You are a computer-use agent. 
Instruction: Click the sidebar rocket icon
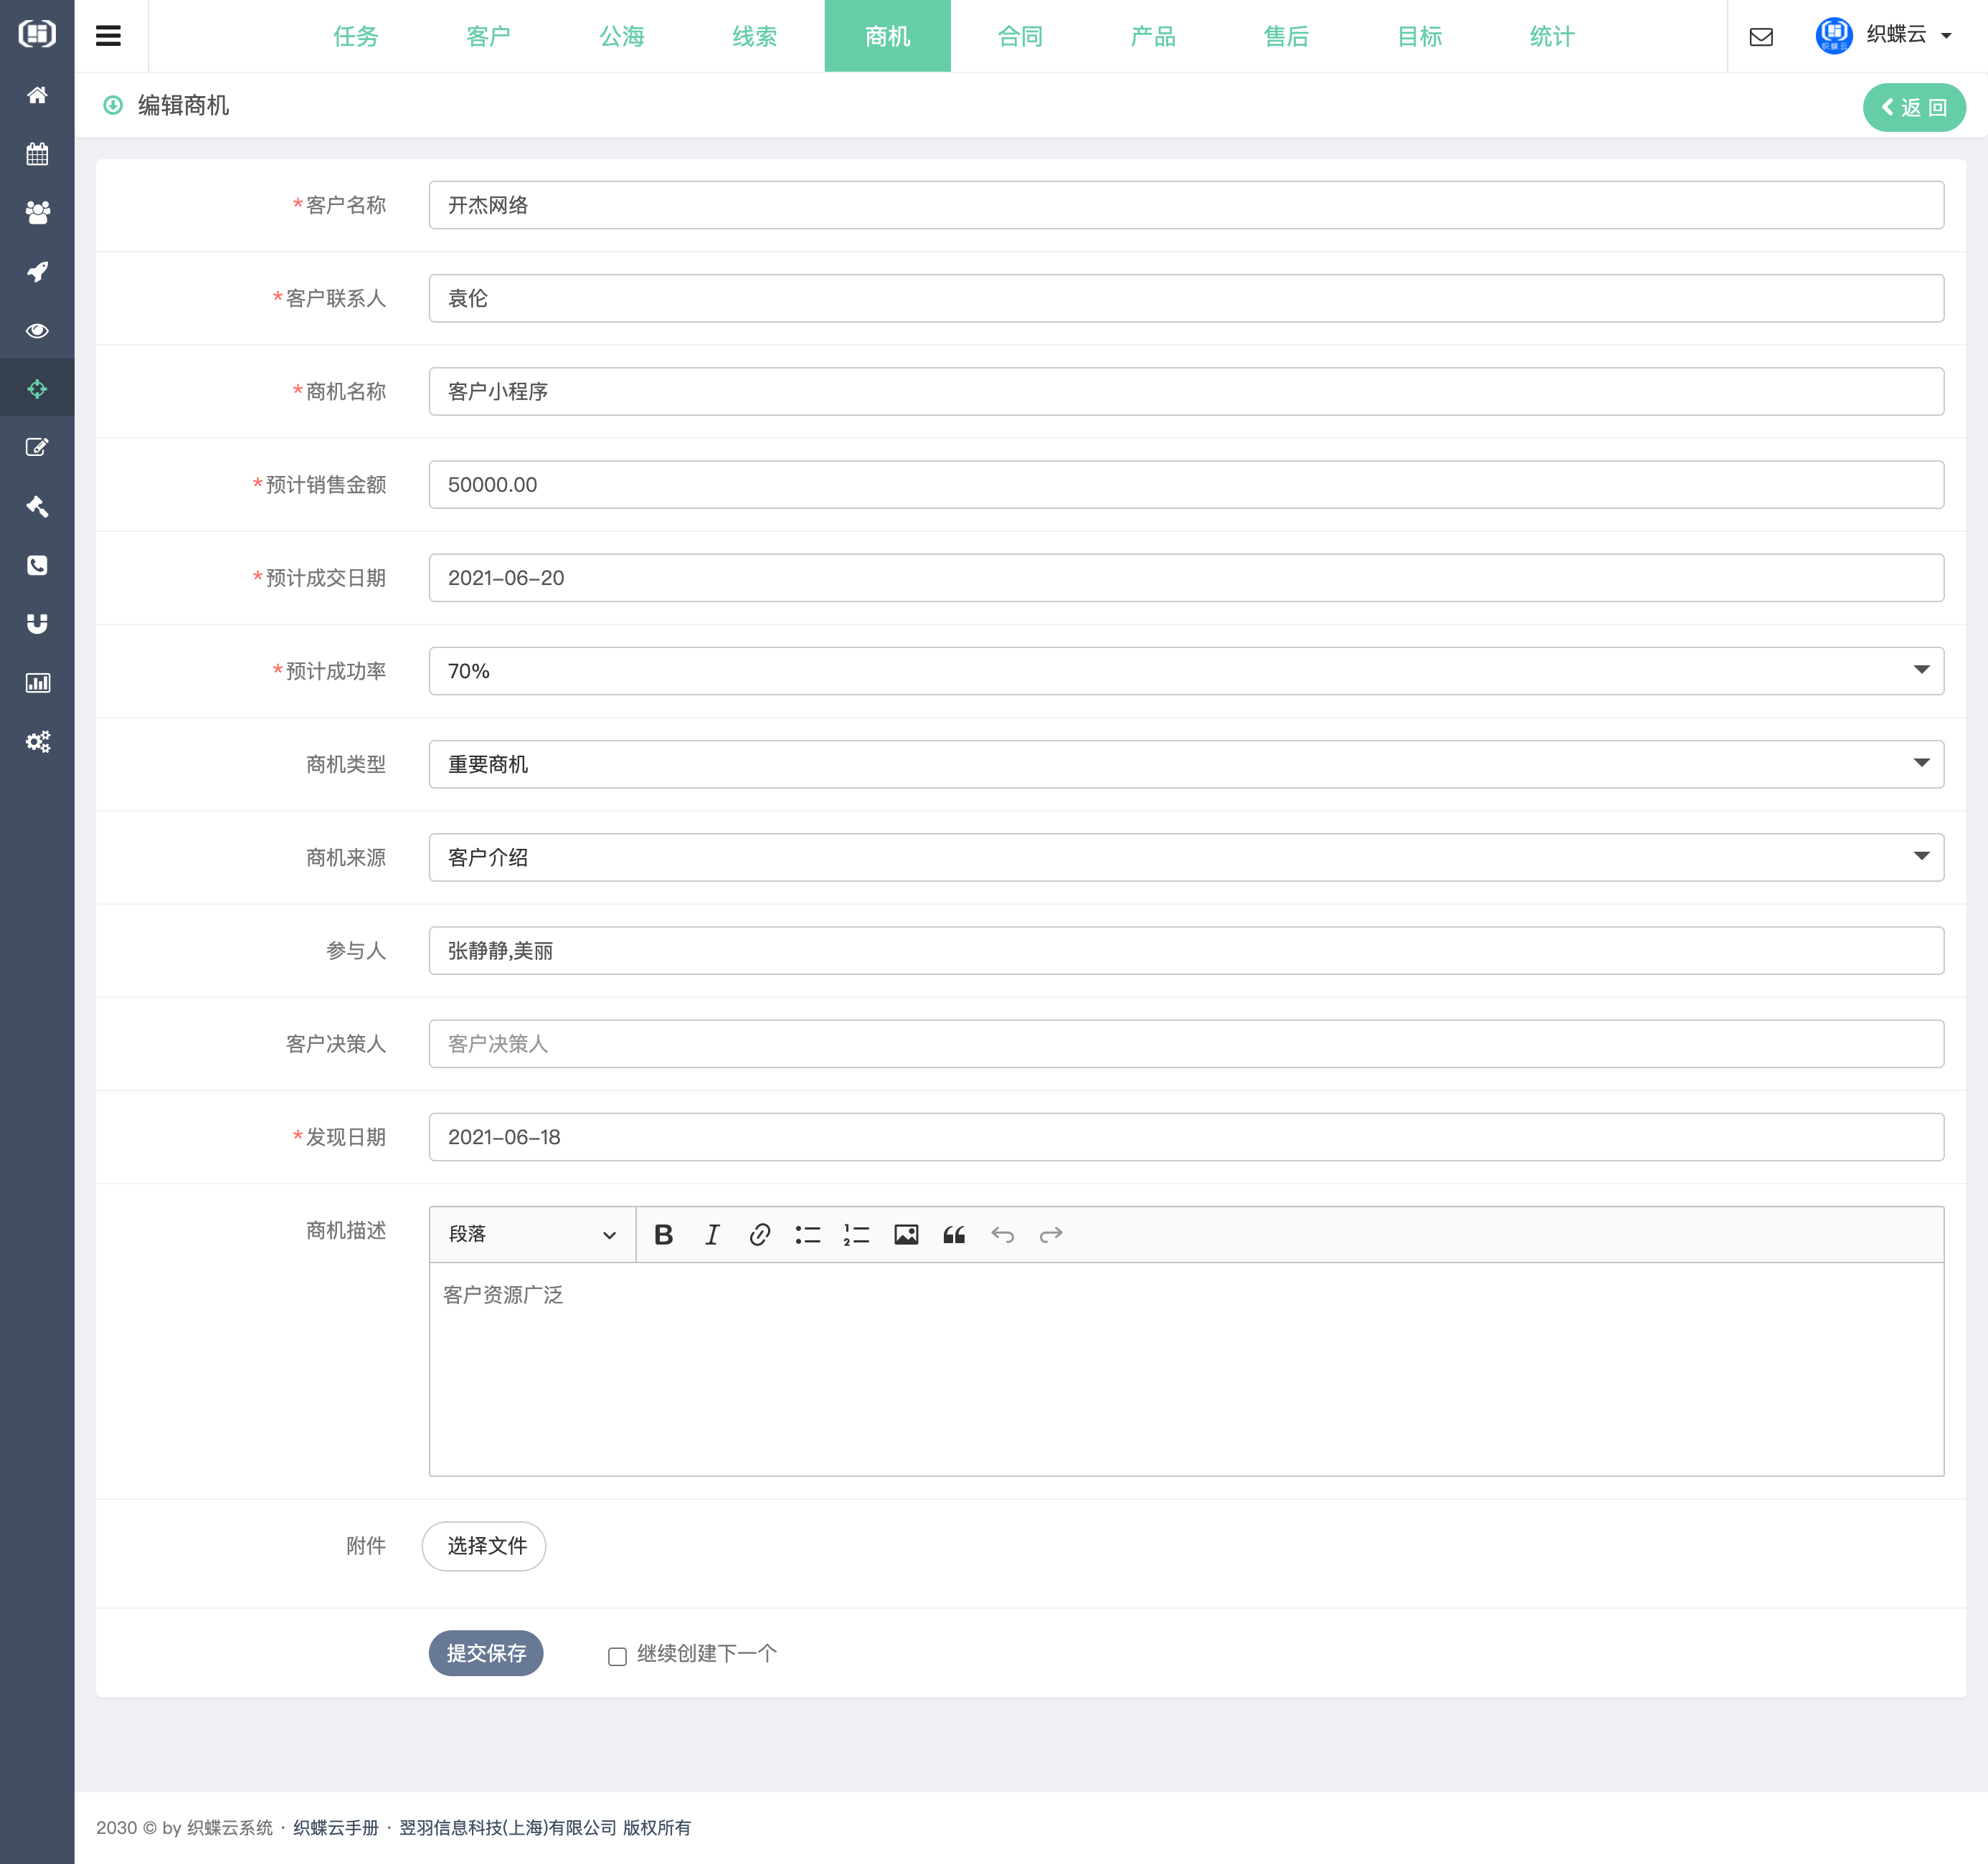(x=37, y=271)
